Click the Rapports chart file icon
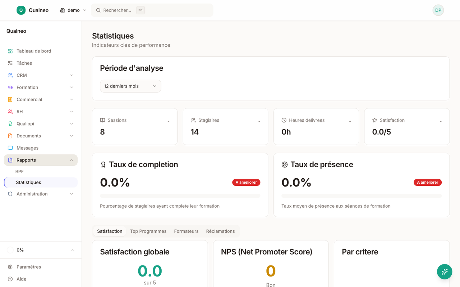The height and width of the screenshot is (287, 460). (10, 160)
